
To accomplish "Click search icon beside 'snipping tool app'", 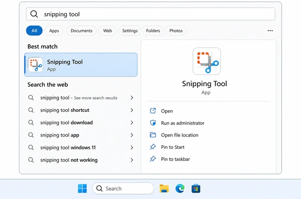I will coord(31,135).
